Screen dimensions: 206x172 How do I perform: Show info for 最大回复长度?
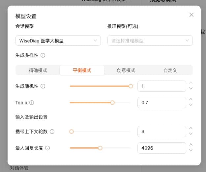(47, 148)
